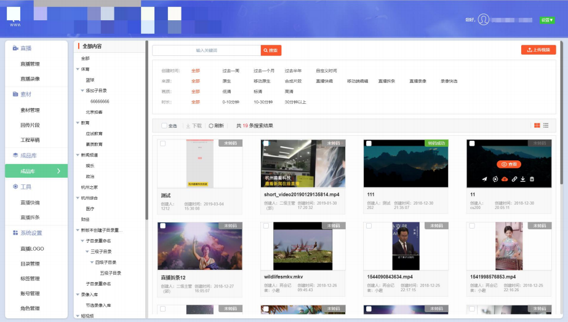Switch to list view icon

(546, 125)
